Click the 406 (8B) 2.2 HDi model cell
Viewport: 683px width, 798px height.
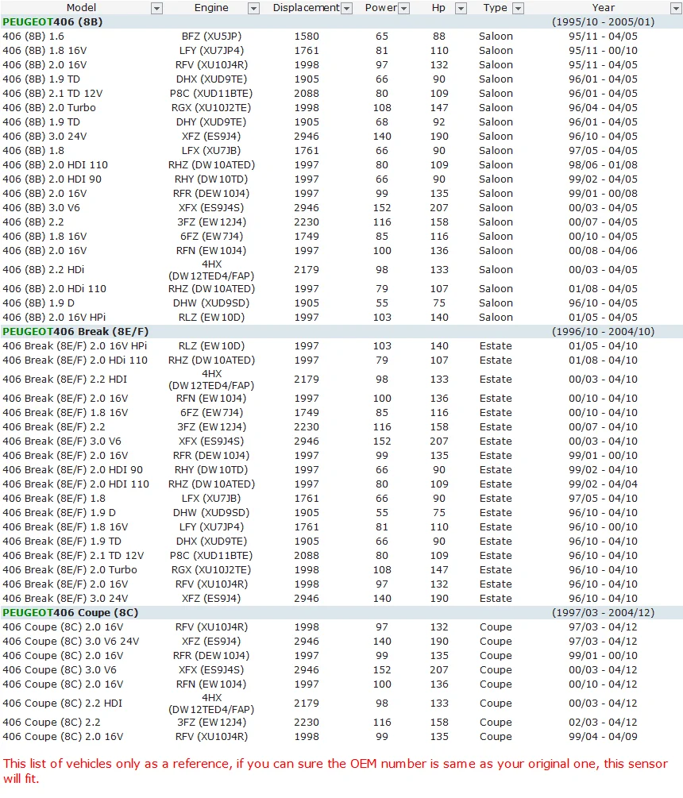coord(43,269)
